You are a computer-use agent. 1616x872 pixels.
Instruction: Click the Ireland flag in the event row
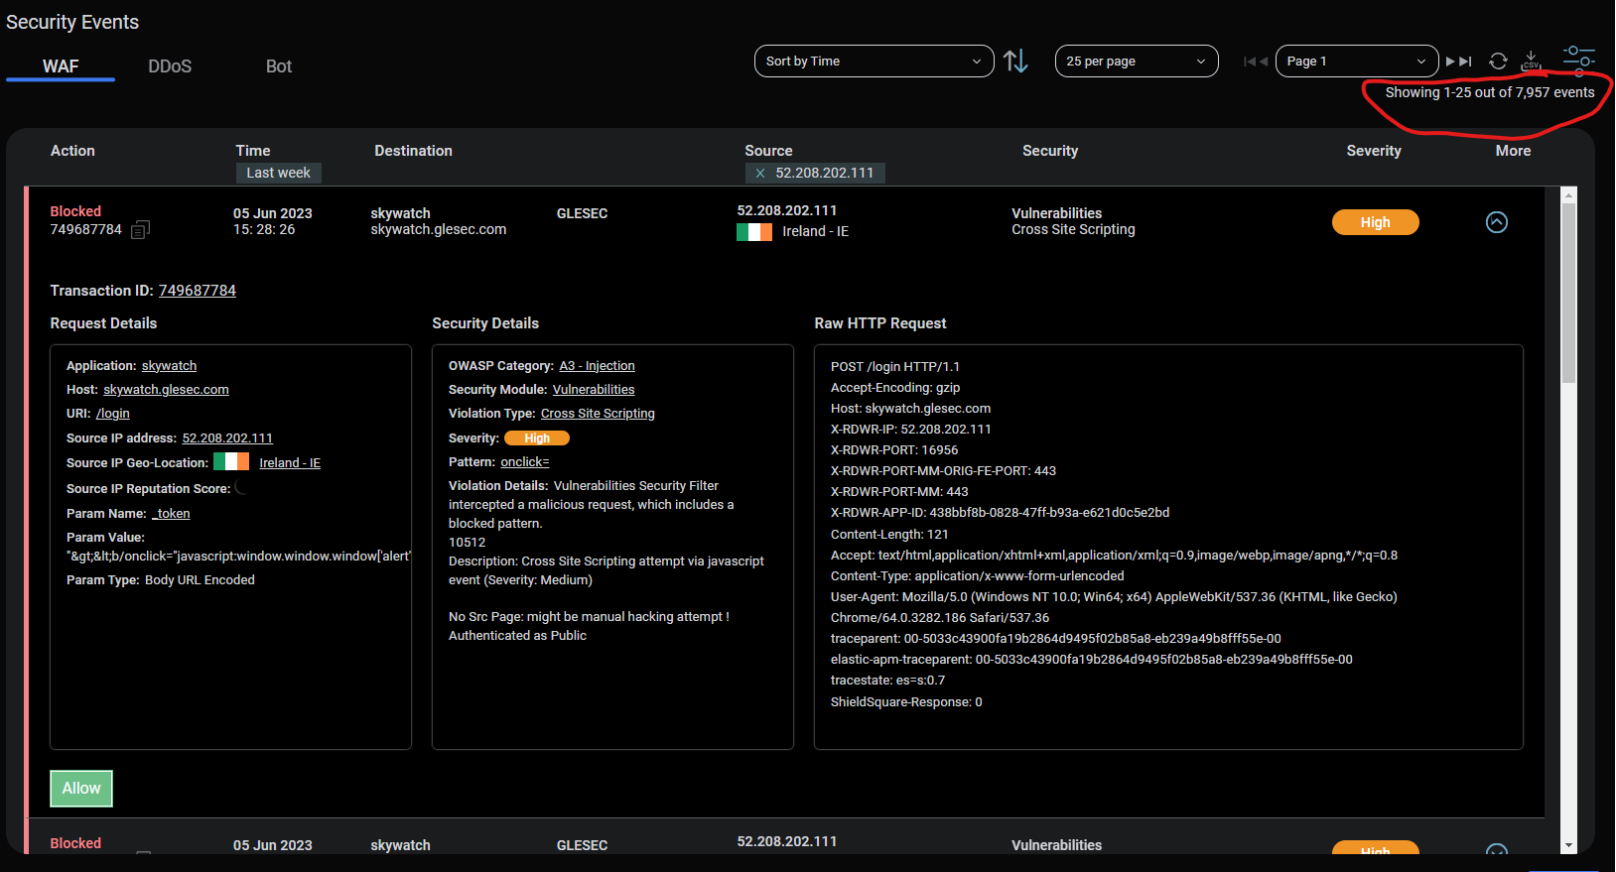pos(754,232)
